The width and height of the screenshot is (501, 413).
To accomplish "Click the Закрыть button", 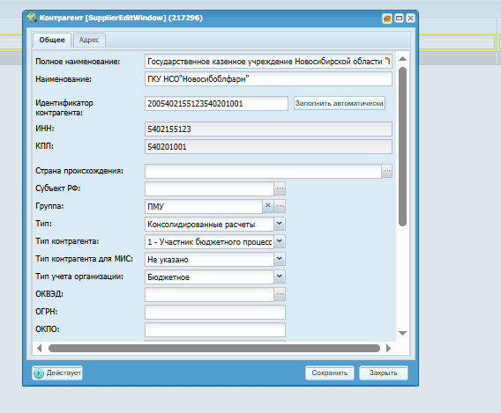I will [384, 372].
